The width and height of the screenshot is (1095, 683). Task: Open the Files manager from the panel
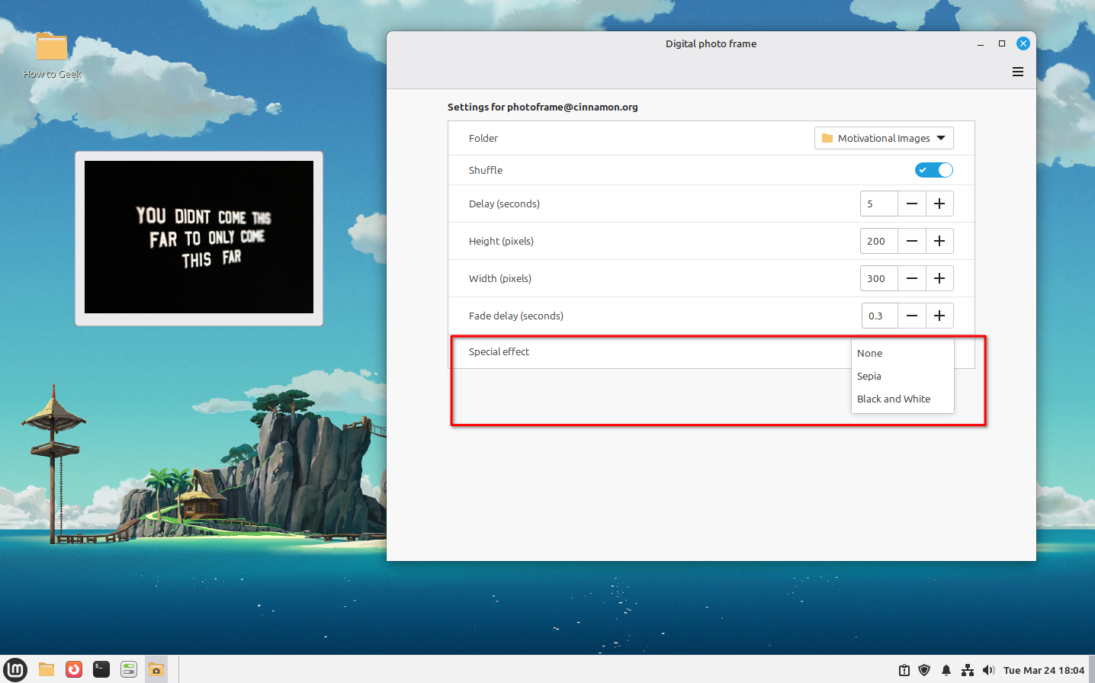[x=47, y=669]
